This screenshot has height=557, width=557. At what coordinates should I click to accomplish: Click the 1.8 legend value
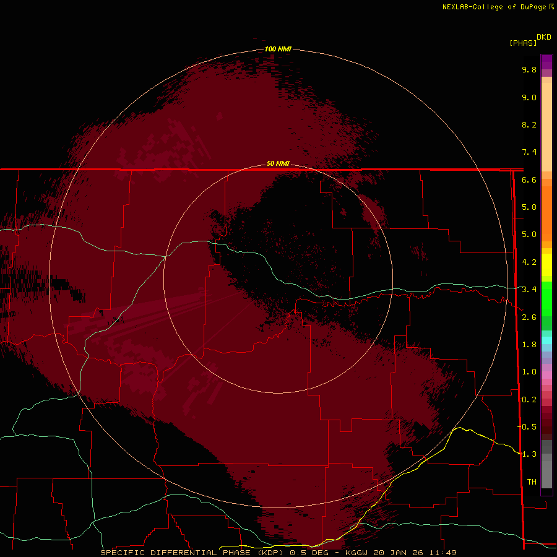click(529, 345)
